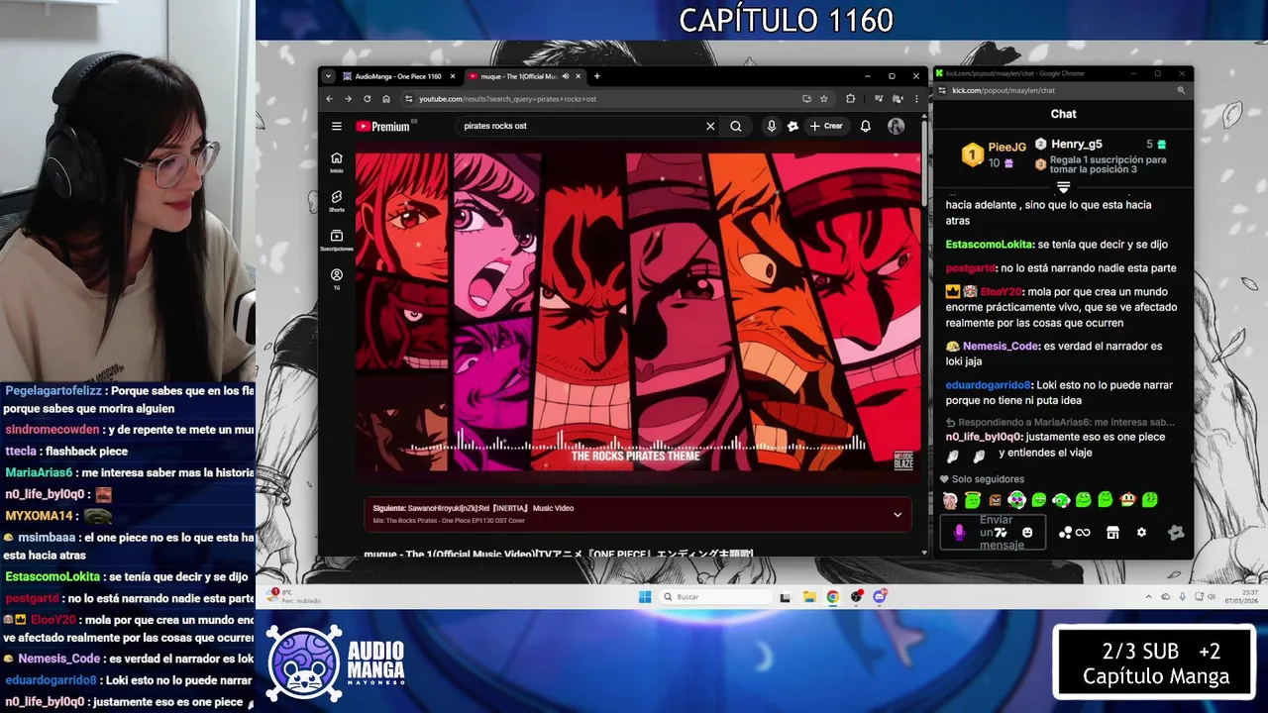The image size is (1268, 713).
Task: Click the send button in Kick chat
Action: click(x=1176, y=533)
